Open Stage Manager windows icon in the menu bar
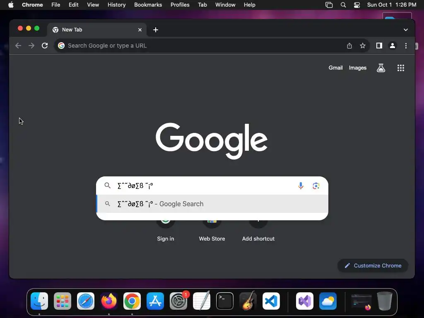Image resolution: width=424 pixels, height=318 pixels. (329, 5)
